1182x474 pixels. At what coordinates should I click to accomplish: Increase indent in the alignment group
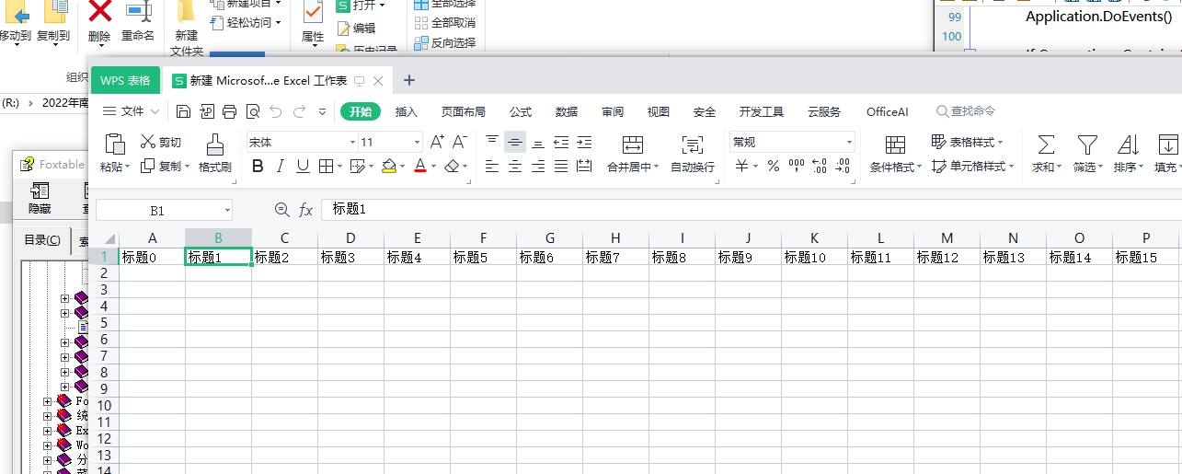coord(584,142)
